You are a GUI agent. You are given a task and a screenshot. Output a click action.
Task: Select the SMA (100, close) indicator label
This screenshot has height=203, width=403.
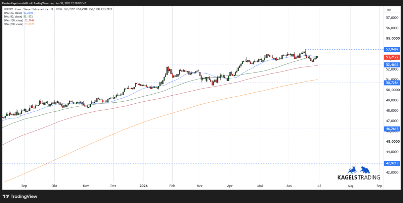click(x=13, y=20)
